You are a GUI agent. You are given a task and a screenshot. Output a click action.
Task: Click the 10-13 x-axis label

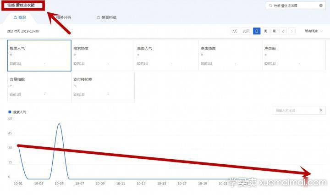pos(141,184)
